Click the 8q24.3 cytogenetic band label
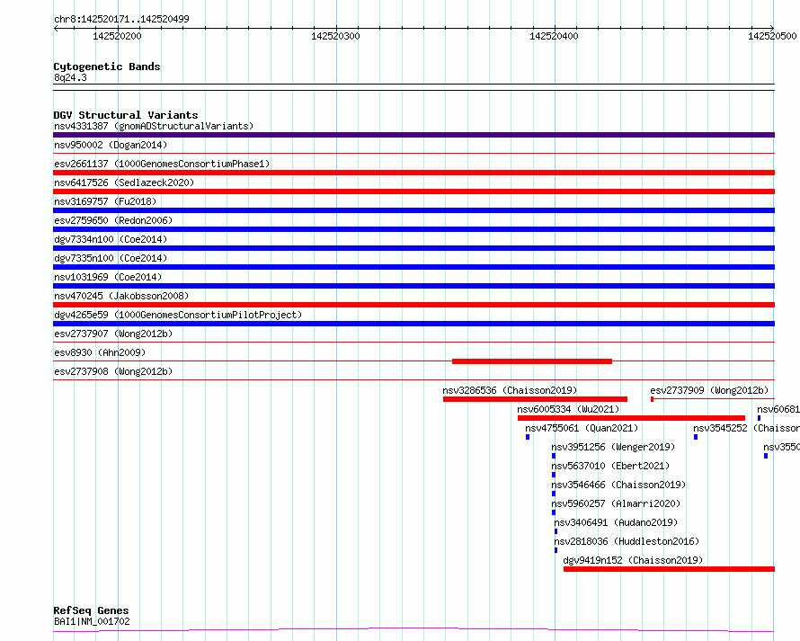The image size is (800, 641). pyautogui.click(x=70, y=78)
